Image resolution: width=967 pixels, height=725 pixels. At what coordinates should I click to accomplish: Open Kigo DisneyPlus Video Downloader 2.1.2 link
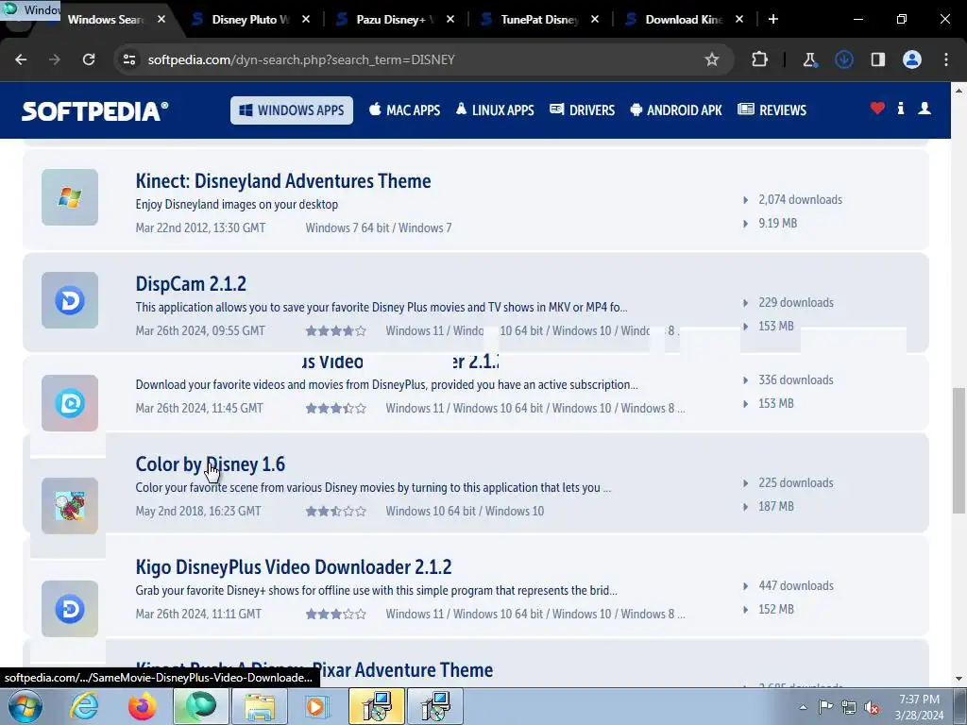294,567
